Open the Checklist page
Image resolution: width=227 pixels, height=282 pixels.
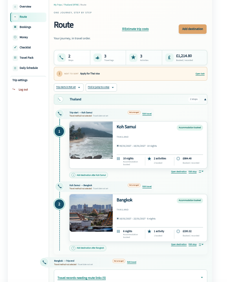tap(28, 48)
